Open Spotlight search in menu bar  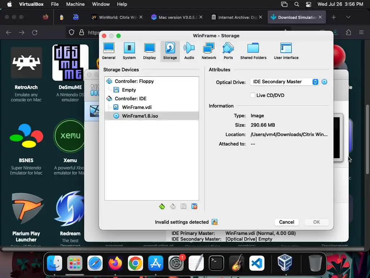[x=297, y=4]
